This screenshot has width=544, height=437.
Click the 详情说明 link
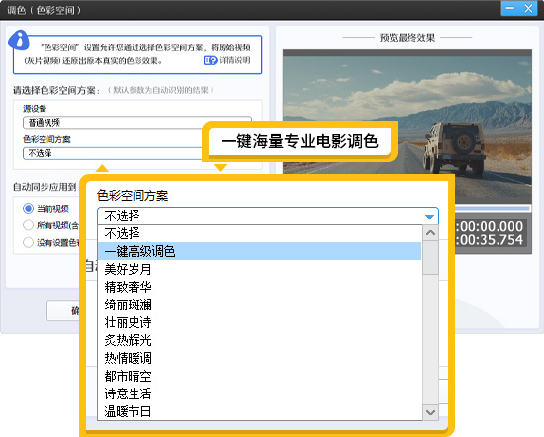coord(234,60)
